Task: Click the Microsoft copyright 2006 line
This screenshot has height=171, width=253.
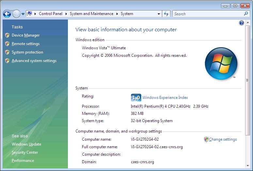Action: (134, 55)
